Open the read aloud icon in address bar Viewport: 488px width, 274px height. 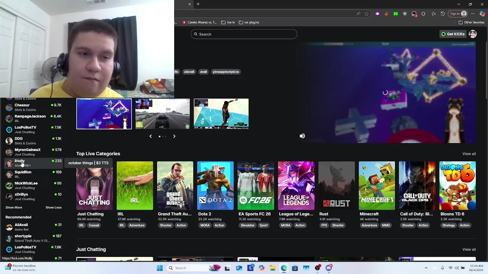[358, 14]
